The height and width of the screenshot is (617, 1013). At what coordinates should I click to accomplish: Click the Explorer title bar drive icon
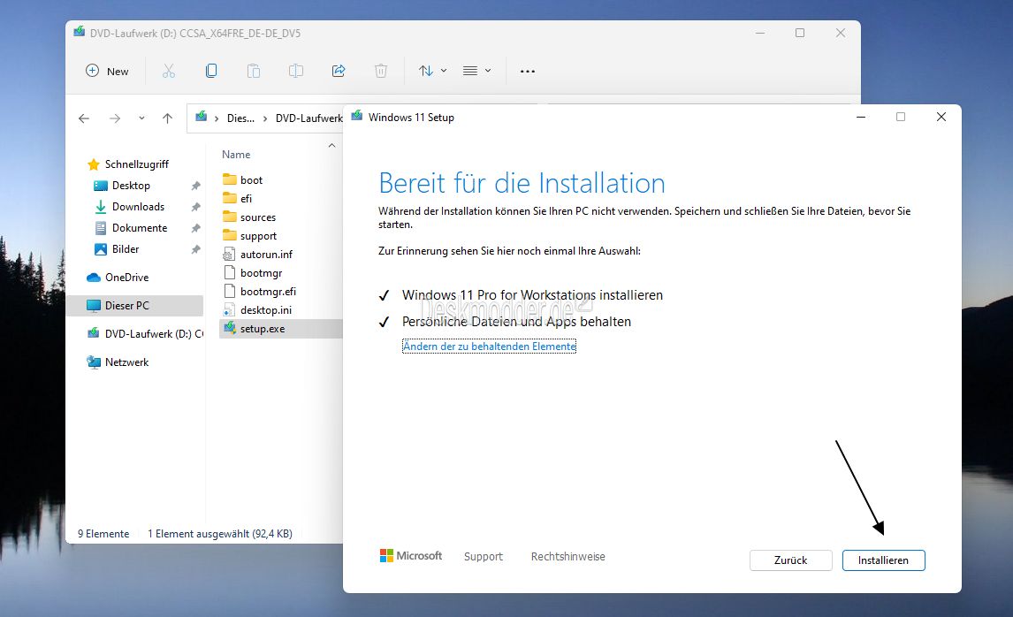click(x=80, y=32)
